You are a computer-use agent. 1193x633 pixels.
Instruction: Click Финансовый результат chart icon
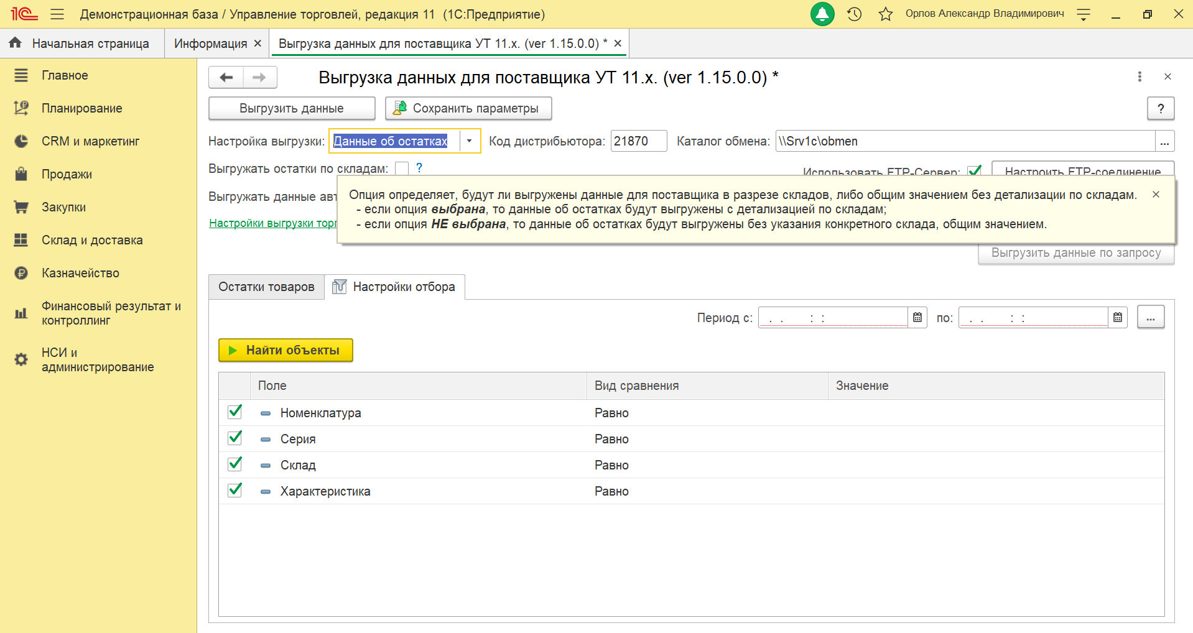(21, 313)
